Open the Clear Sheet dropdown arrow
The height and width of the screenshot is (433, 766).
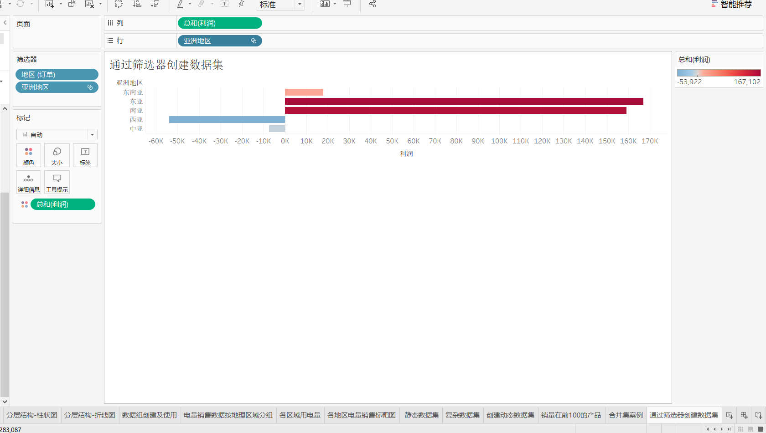(100, 4)
